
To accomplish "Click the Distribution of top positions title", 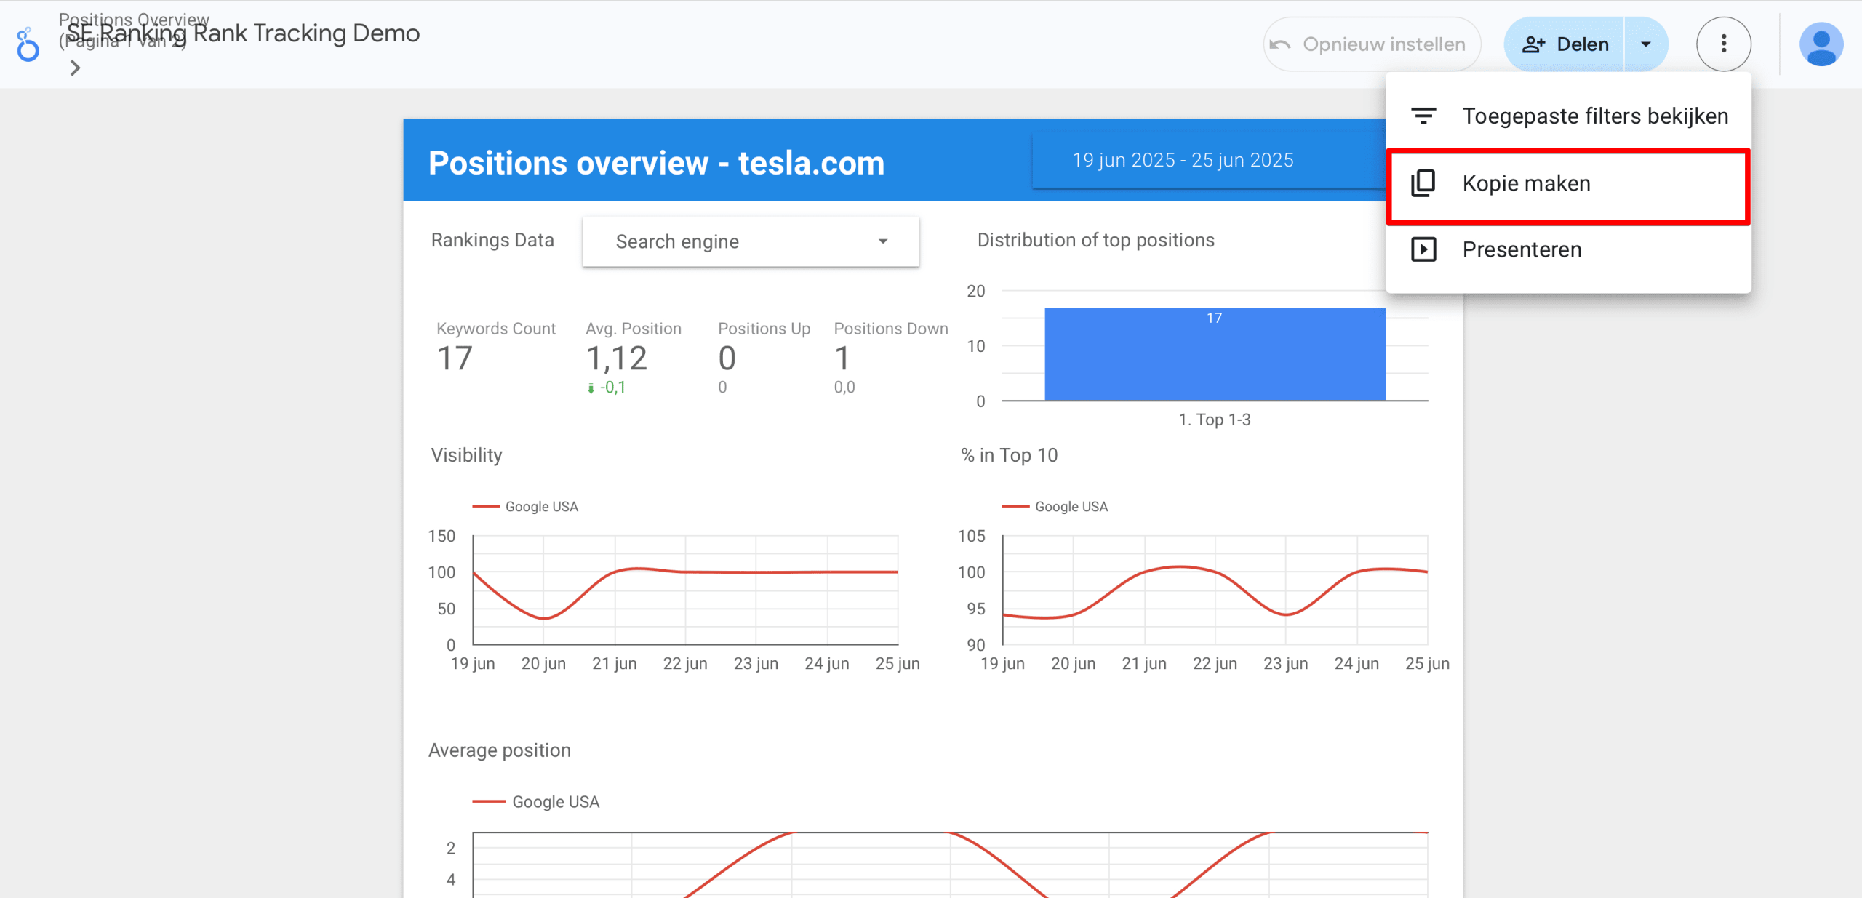I will (x=1095, y=240).
